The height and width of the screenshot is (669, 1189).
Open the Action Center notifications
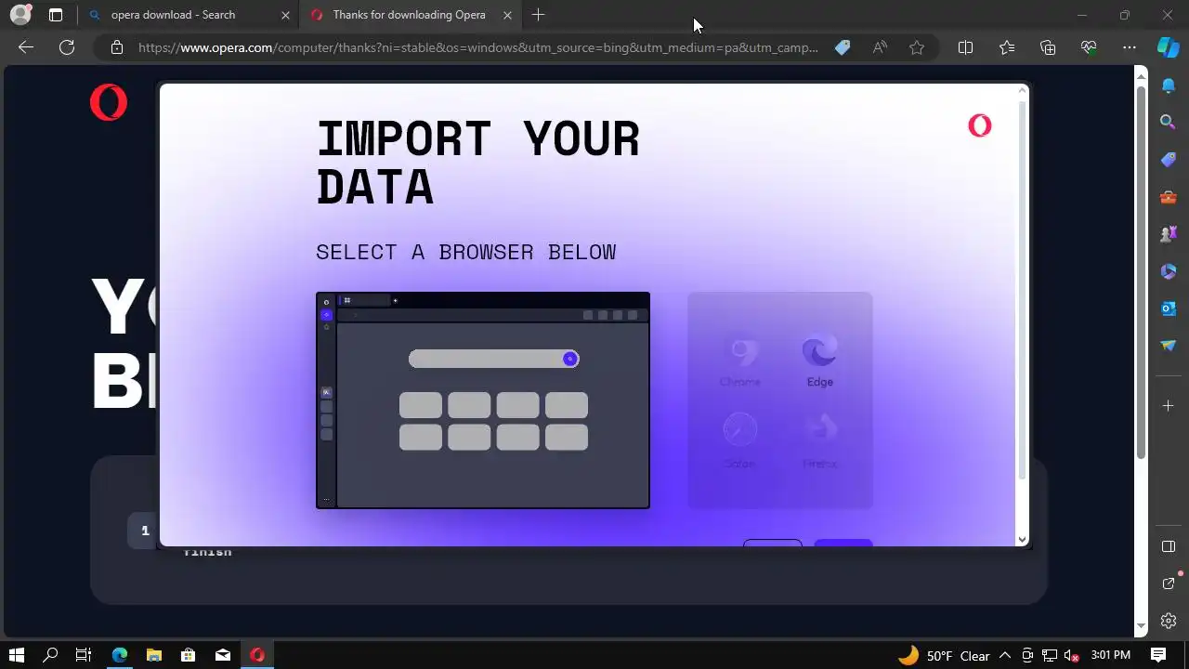[x=1158, y=655]
